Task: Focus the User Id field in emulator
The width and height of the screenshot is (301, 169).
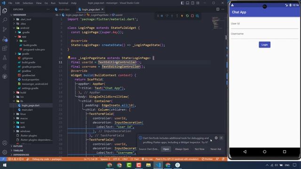Action: coord(264,24)
